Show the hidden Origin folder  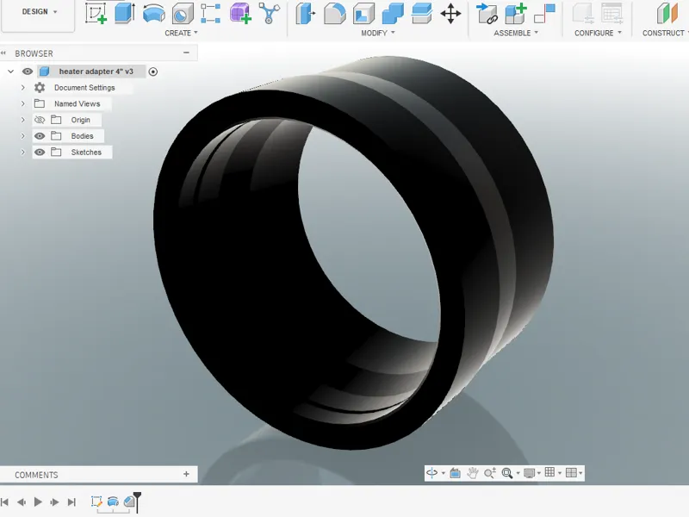point(40,120)
